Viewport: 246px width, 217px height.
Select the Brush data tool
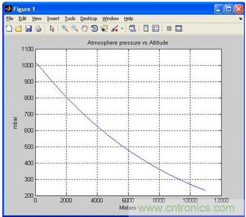(x=114, y=29)
